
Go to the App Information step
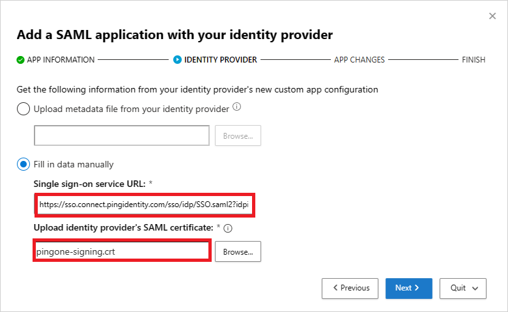(61, 60)
